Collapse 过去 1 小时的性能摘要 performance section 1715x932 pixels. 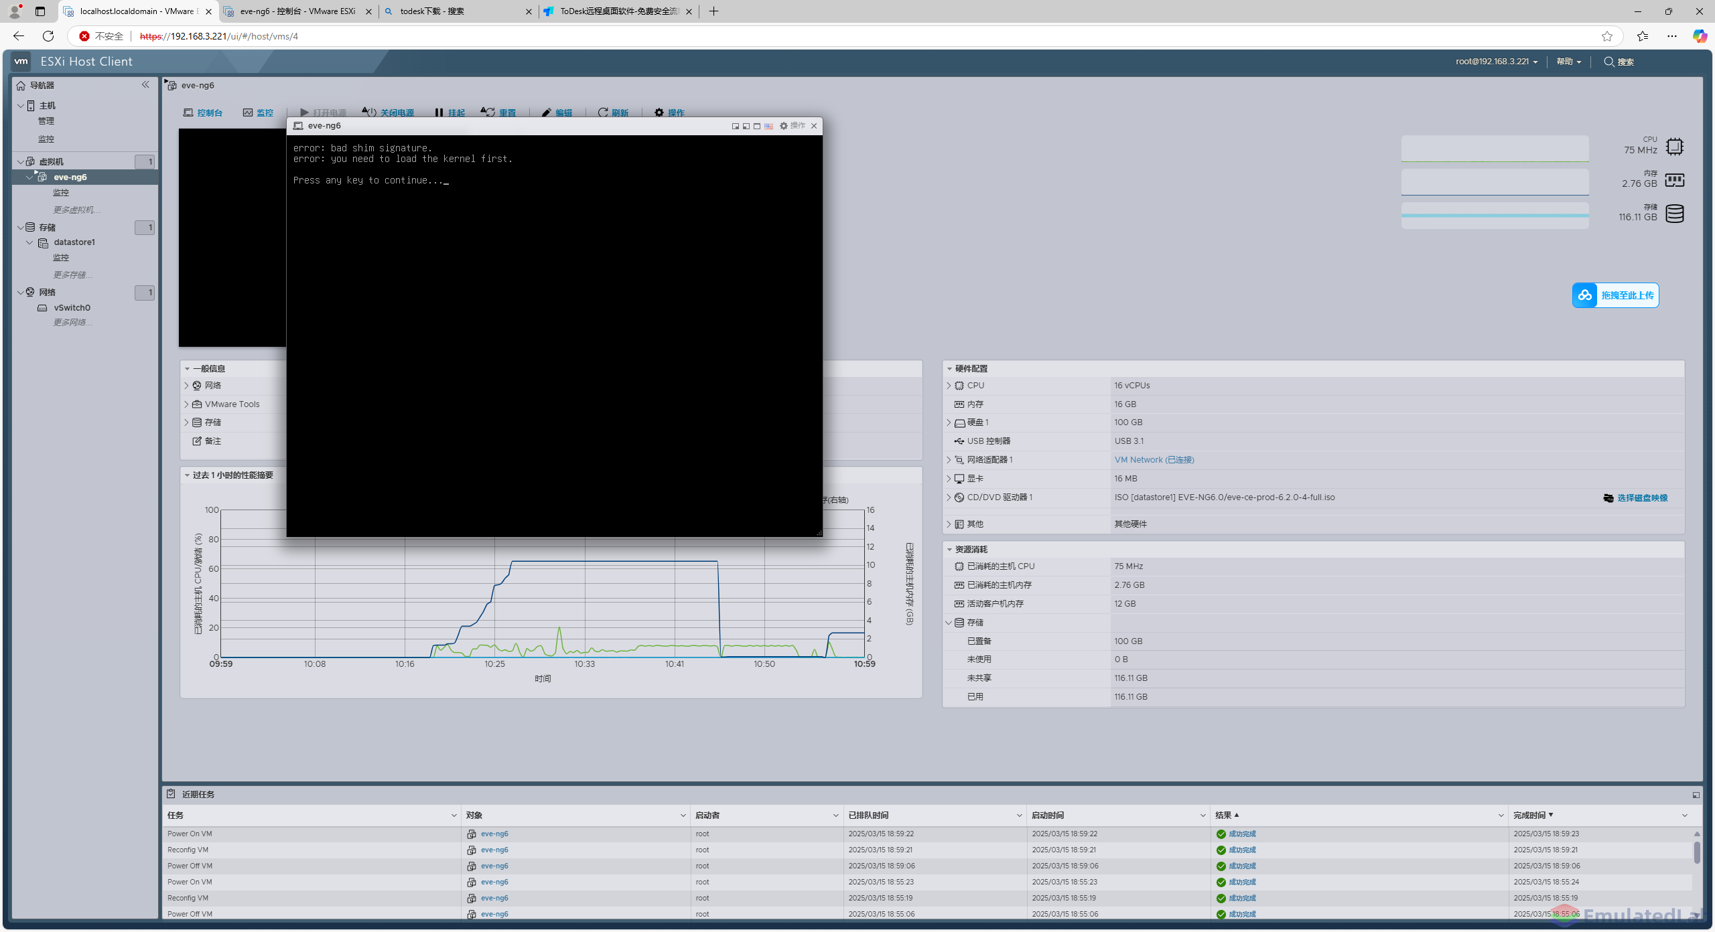tap(187, 475)
